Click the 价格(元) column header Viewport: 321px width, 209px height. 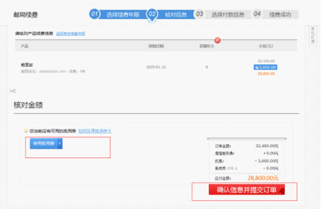point(266,46)
